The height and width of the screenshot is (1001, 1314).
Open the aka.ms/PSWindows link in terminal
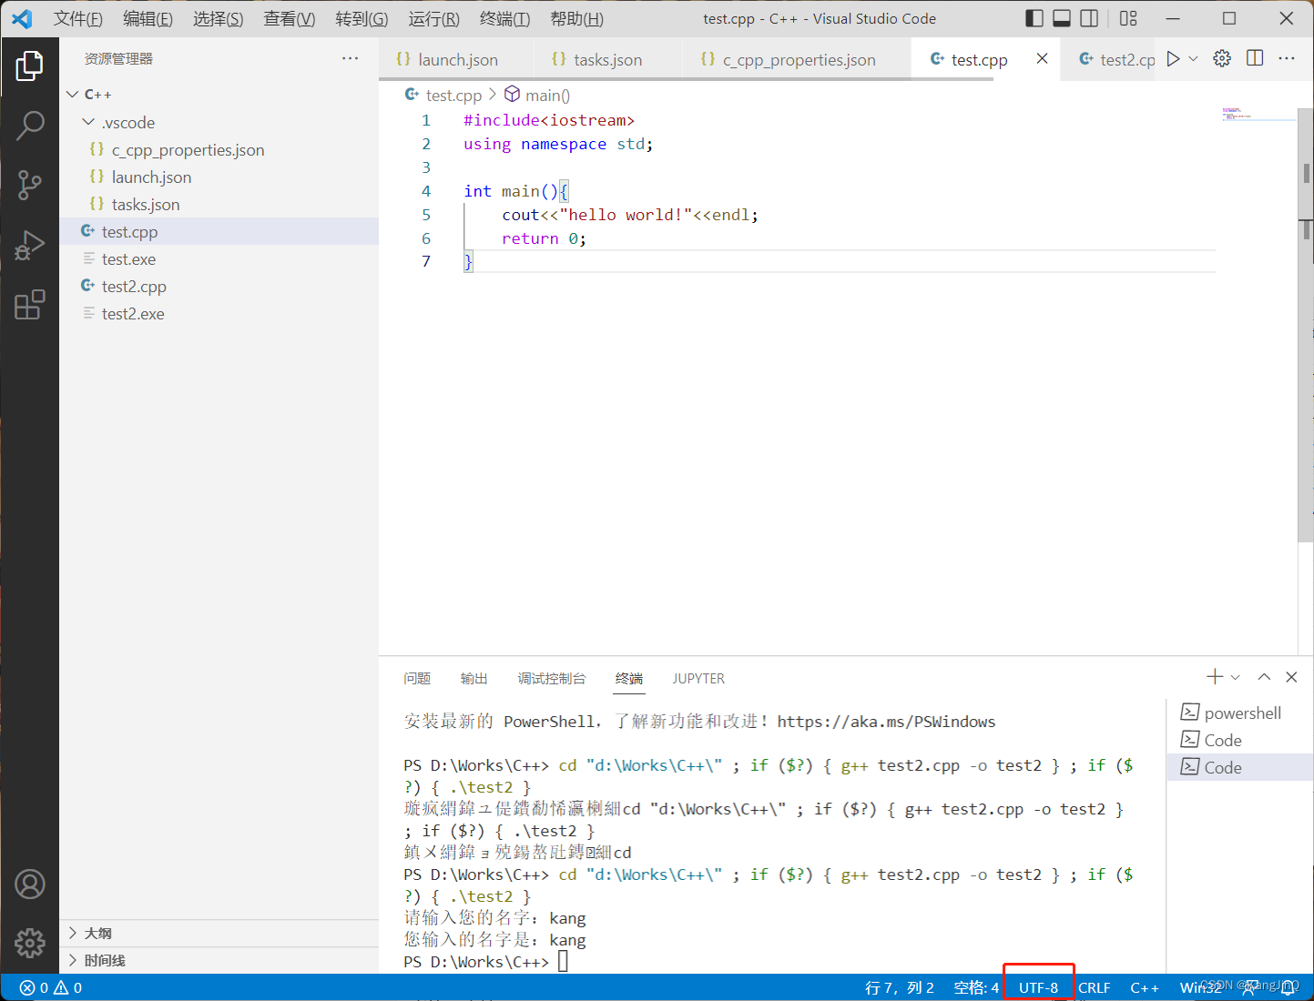(886, 722)
